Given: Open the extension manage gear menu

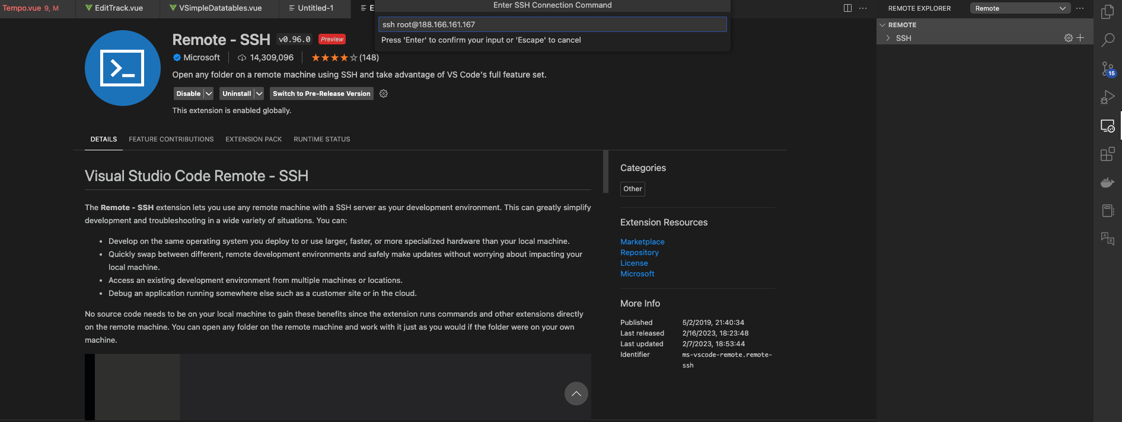Looking at the screenshot, I should pos(384,94).
